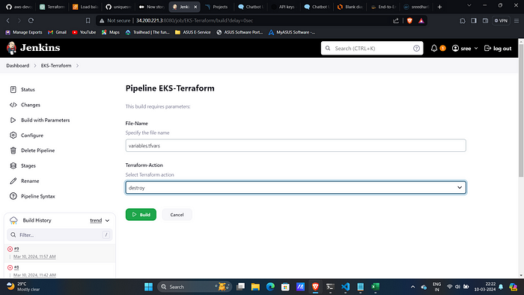
Task: Click the failed status icon for build #8
Action: (10, 267)
